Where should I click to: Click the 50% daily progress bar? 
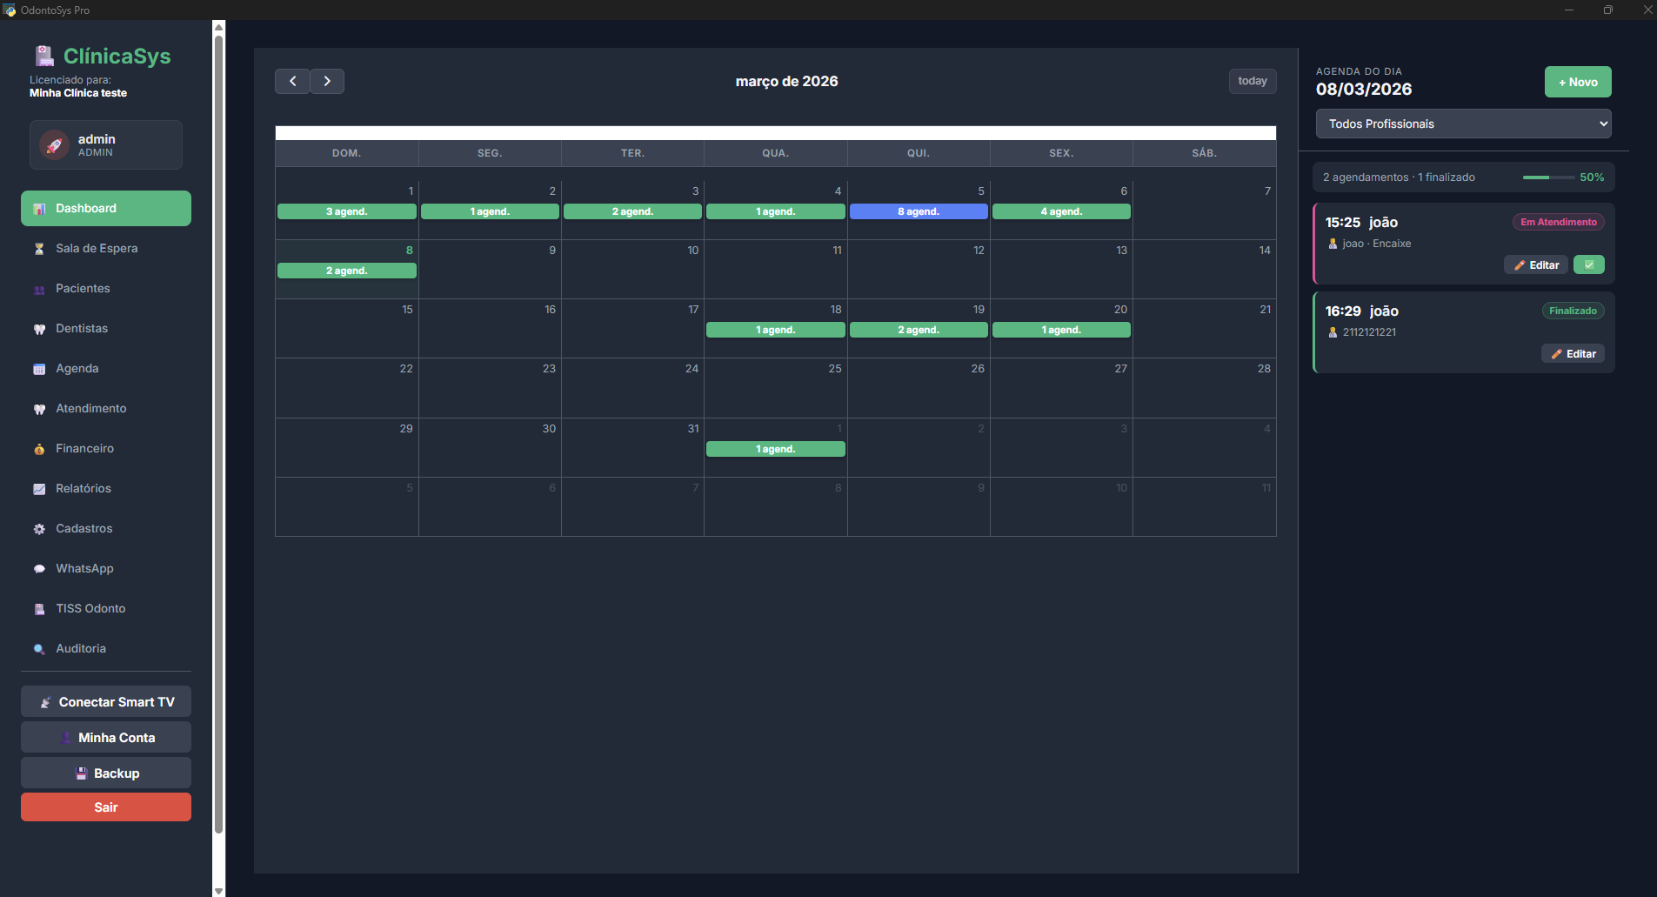pos(1548,177)
